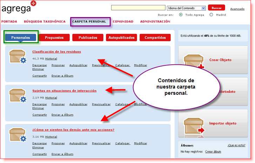255x163 pixels.
Task: View Historial of Clasificación de los residuos
Action: point(51,59)
